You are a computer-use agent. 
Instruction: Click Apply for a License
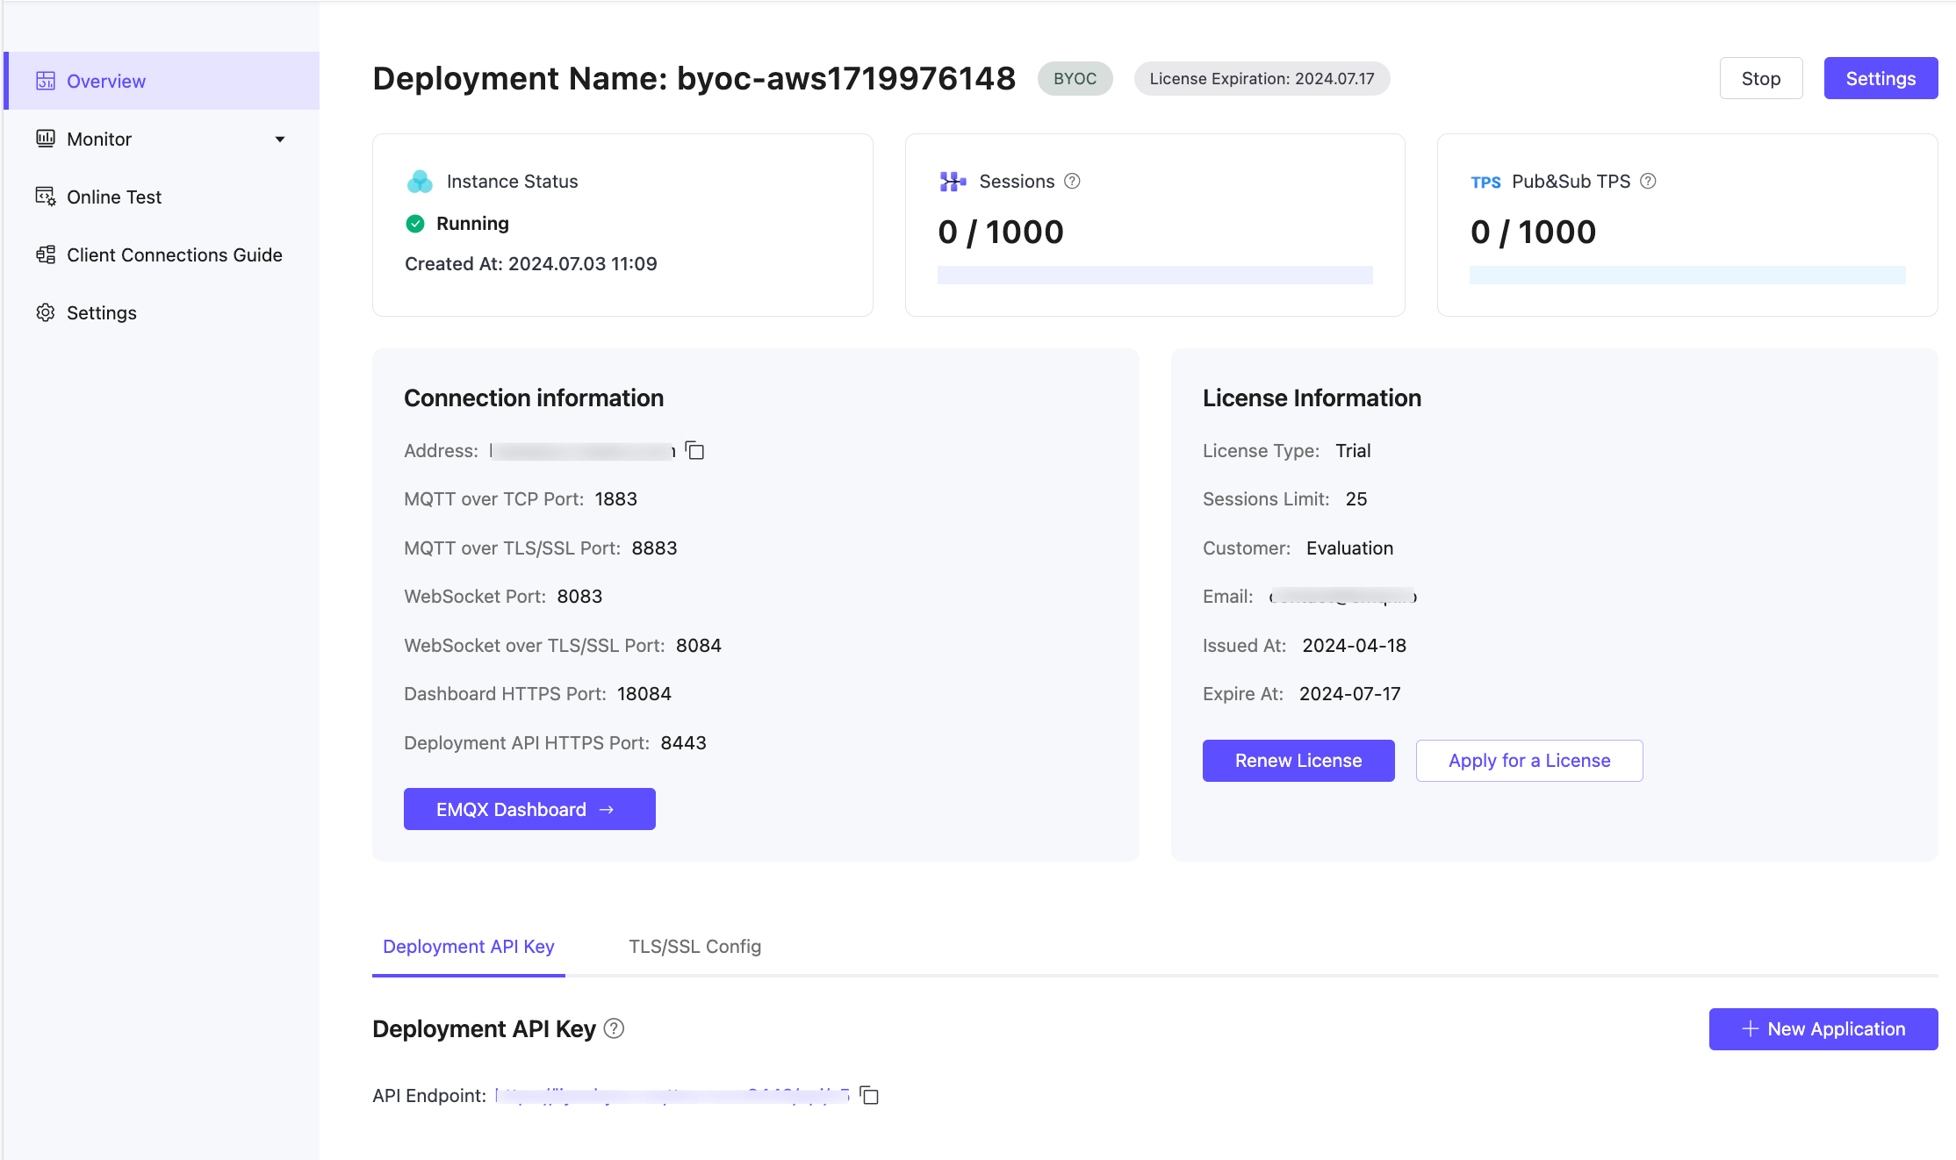click(x=1528, y=761)
